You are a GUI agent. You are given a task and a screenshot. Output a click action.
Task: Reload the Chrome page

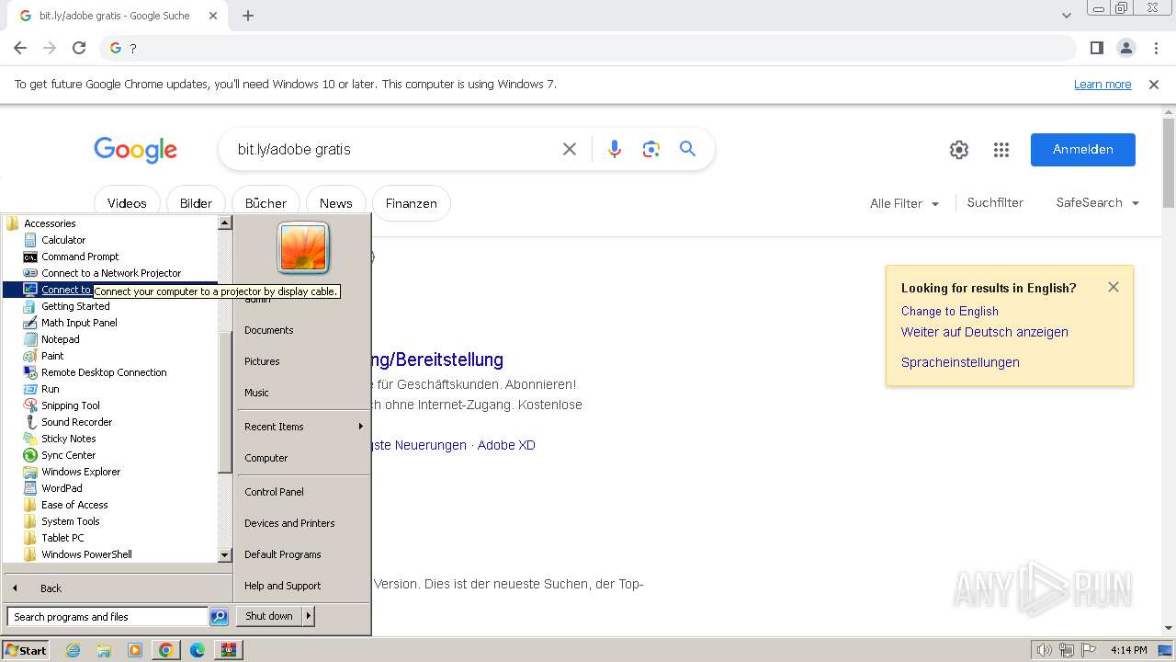(x=79, y=48)
